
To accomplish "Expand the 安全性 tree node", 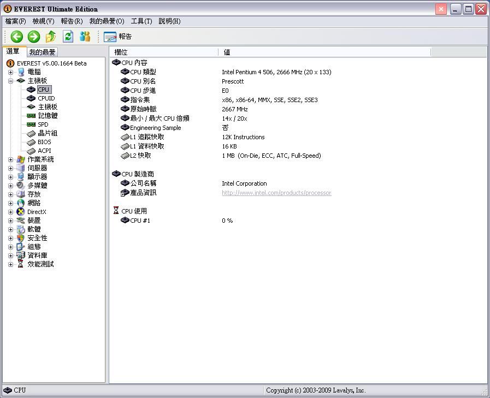I will tap(10, 239).
